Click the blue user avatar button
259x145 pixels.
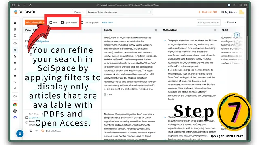(20, 133)
